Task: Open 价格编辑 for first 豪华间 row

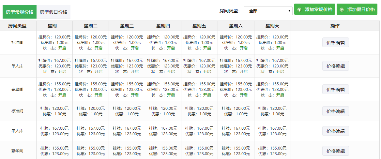Action: 335,90
